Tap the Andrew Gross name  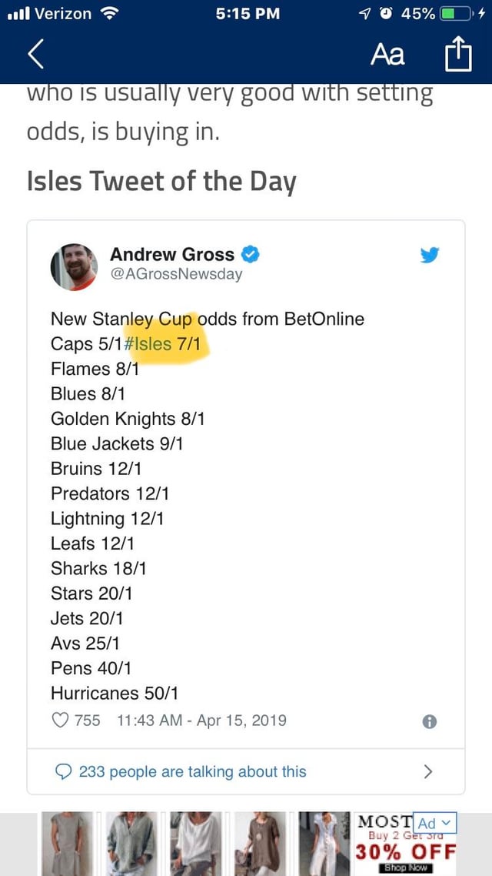172,254
